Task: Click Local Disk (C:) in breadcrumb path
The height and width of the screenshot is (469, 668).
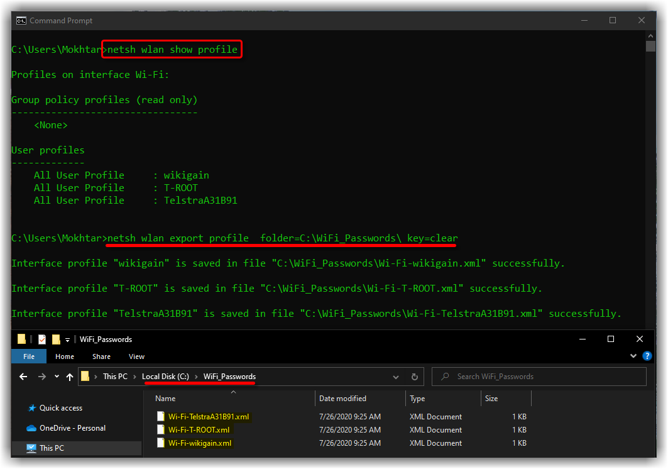Action: [x=165, y=377]
